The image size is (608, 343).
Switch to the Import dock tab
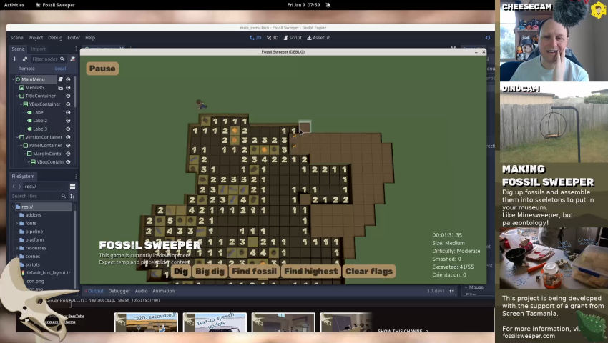38,49
